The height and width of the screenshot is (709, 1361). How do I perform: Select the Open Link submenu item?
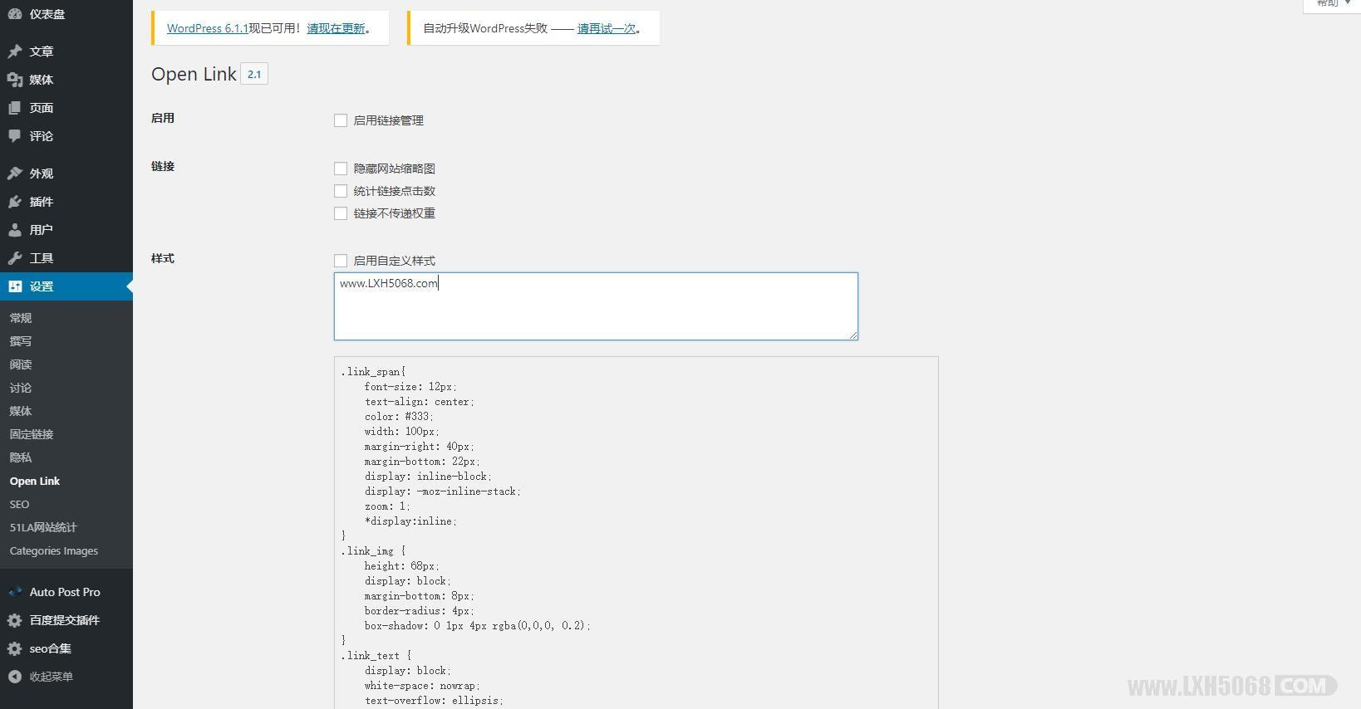tap(35, 481)
